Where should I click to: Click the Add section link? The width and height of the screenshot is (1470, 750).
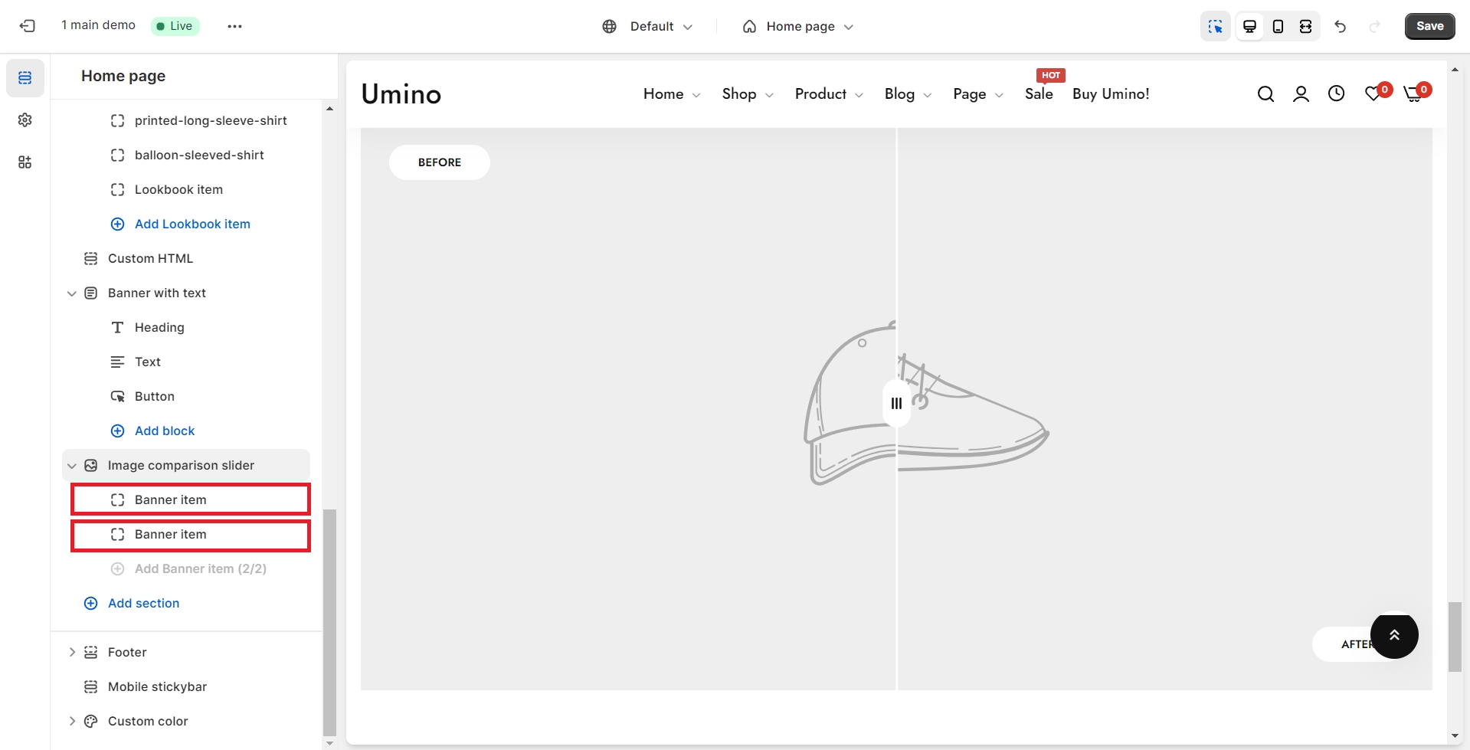tap(143, 604)
